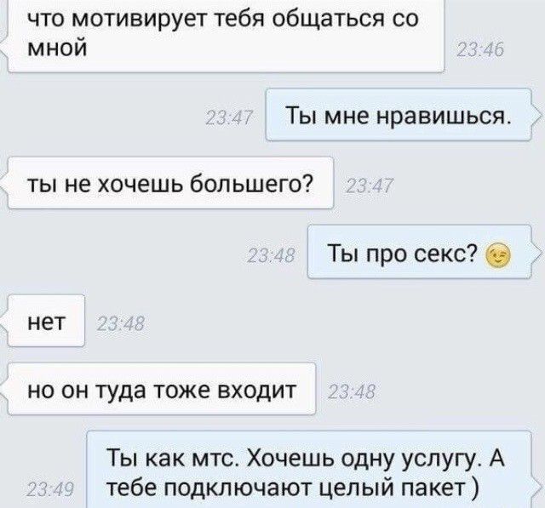This screenshot has width=545, height=508.
Task: Select the 'ты не хочешь большего?' message
Action: click(x=170, y=183)
